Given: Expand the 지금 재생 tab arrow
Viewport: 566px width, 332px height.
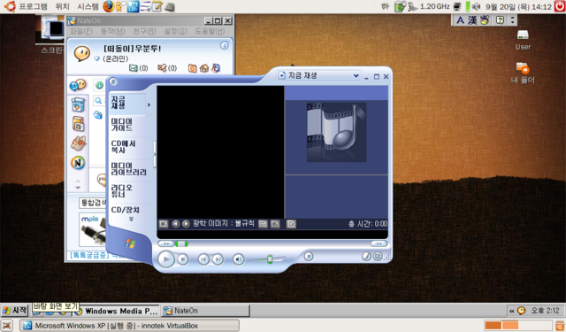Looking at the screenshot, I should point(149,104).
